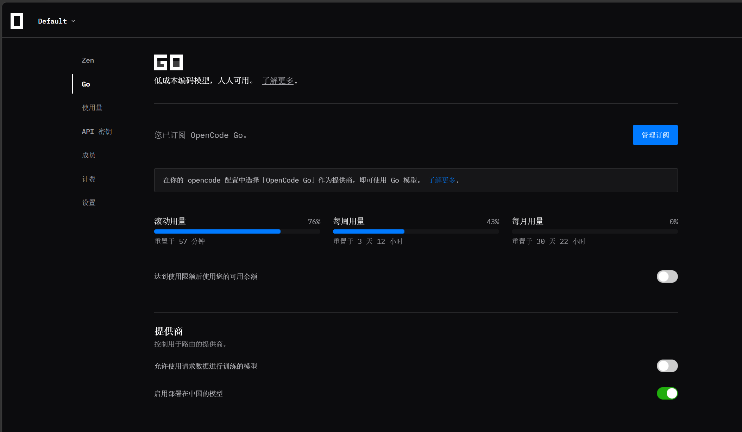Image resolution: width=742 pixels, height=432 pixels.
Task: Click the 每月用量 progress bar
Action: tap(595, 231)
